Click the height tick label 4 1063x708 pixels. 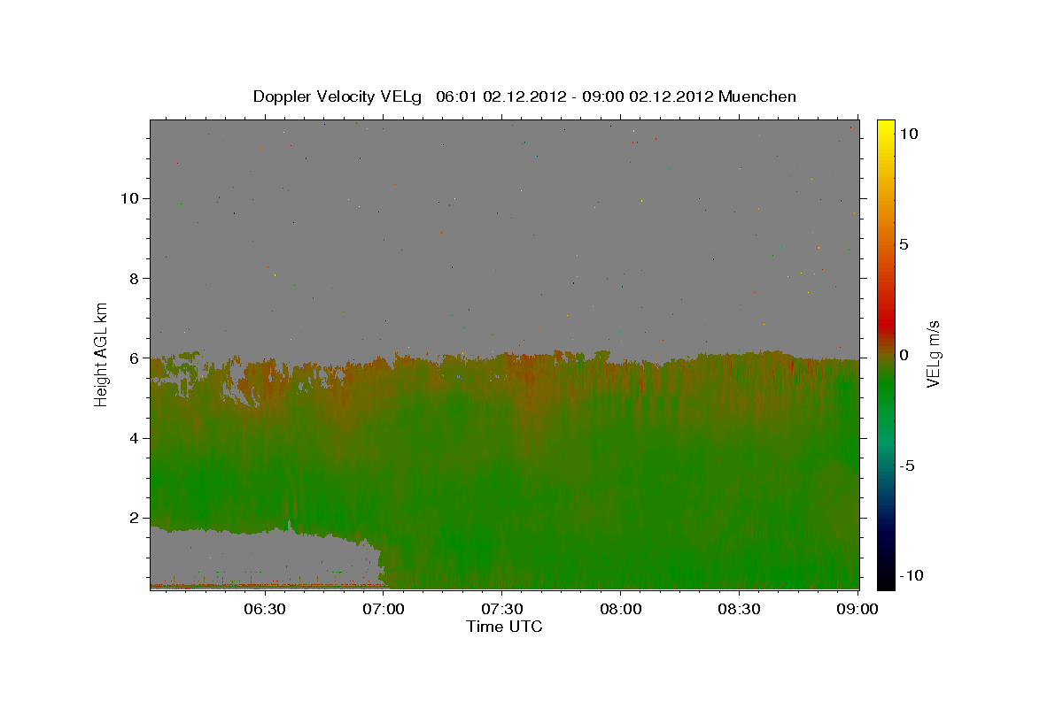135,438
